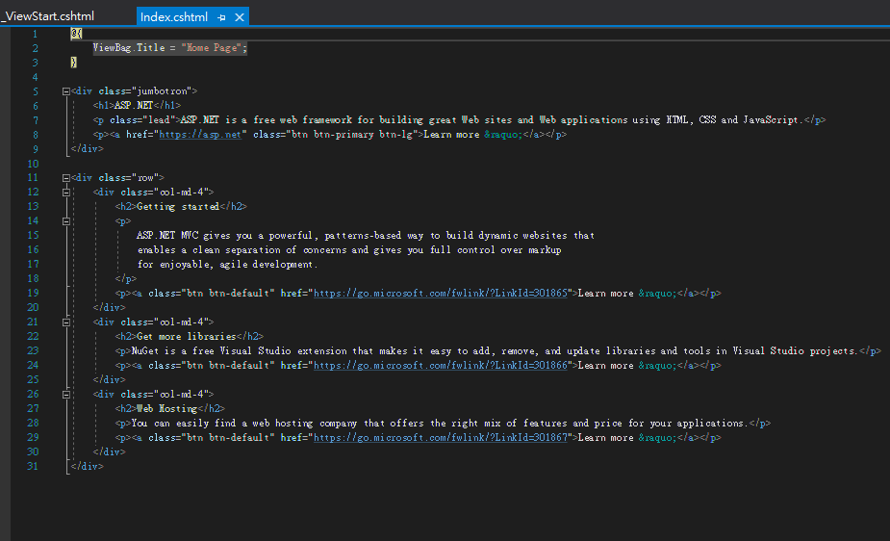This screenshot has width=890, height=541.
Task: Click the "for enjoyable, agile development." text
Action: coord(228,265)
